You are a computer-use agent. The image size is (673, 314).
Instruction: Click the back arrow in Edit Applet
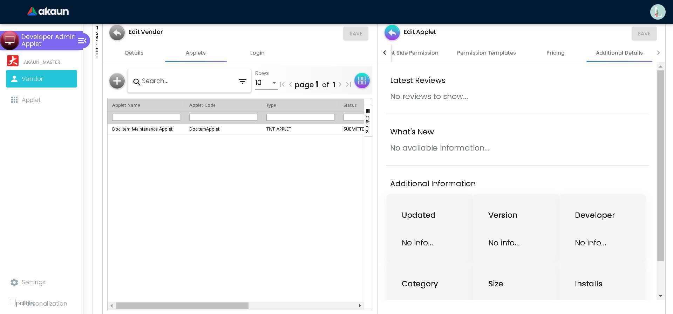click(392, 33)
